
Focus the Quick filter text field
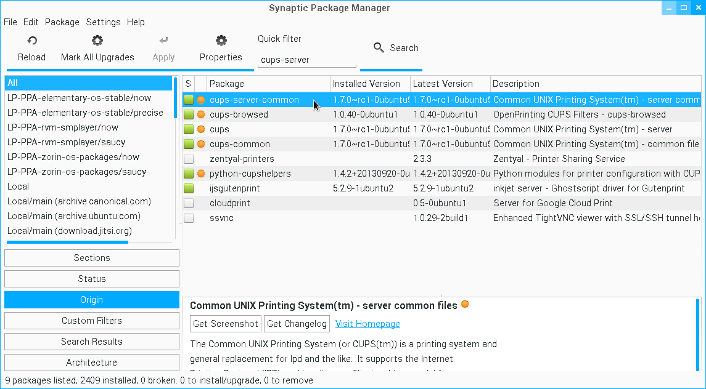click(306, 60)
